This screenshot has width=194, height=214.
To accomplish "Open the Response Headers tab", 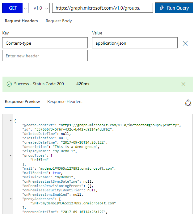I will click(x=65, y=102).
